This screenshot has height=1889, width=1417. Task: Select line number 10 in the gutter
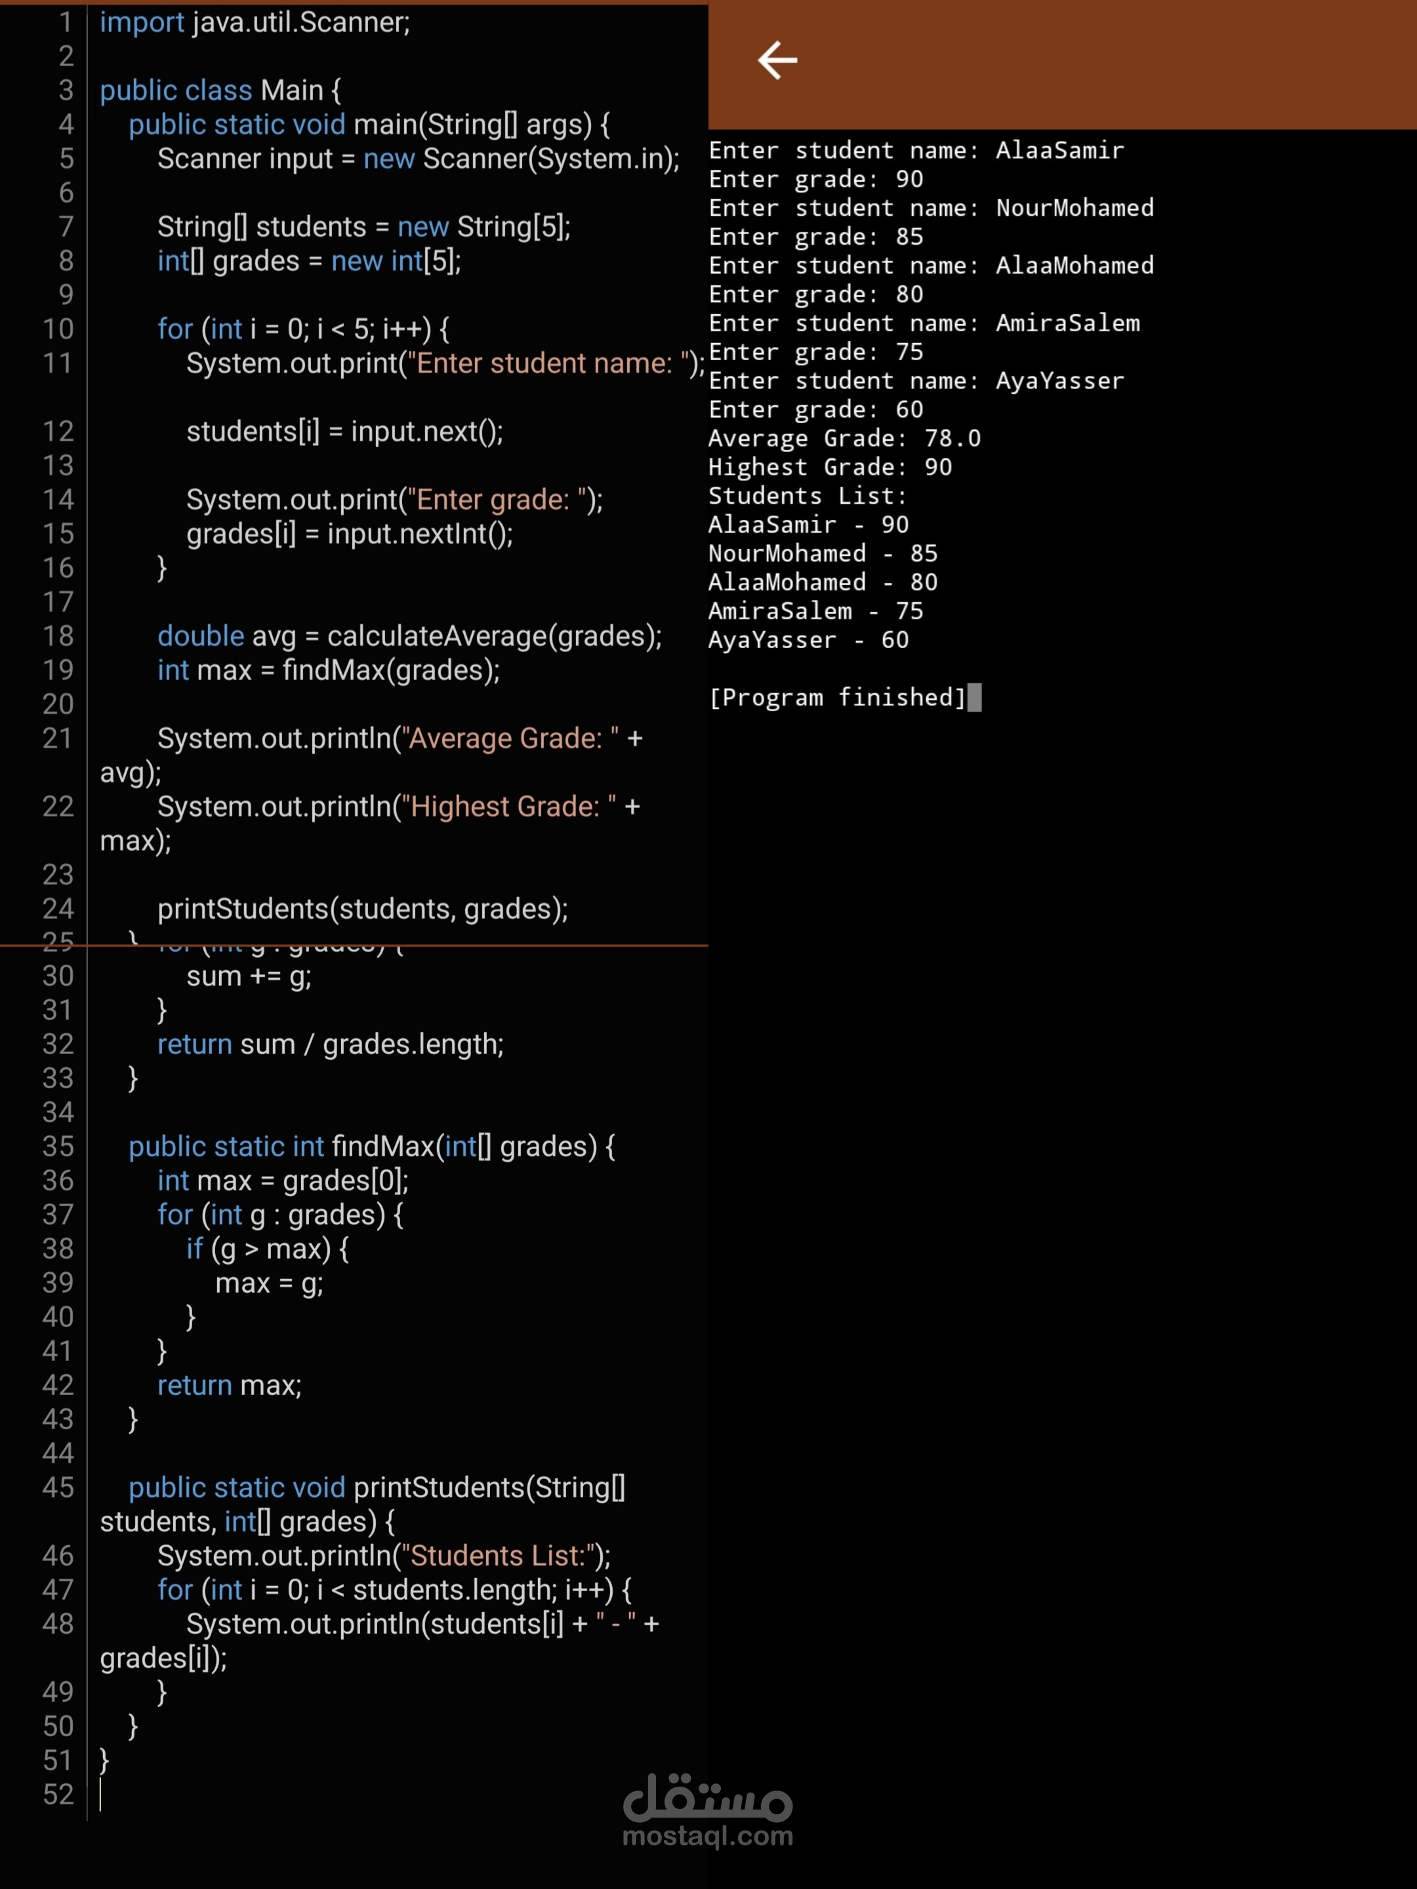click(x=58, y=329)
